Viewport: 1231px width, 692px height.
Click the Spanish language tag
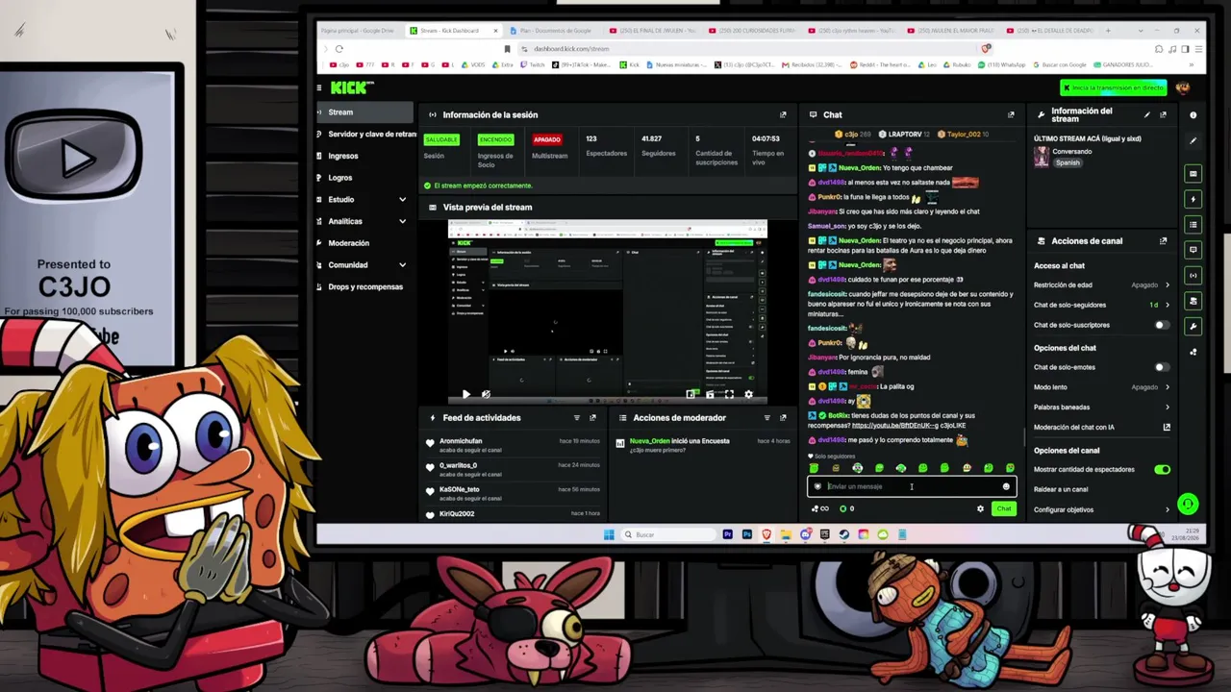(x=1068, y=163)
